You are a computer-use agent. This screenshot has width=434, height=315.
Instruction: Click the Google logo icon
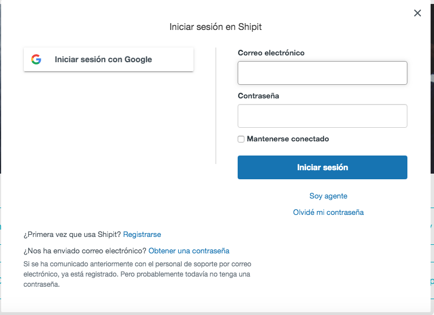click(x=36, y=59)
